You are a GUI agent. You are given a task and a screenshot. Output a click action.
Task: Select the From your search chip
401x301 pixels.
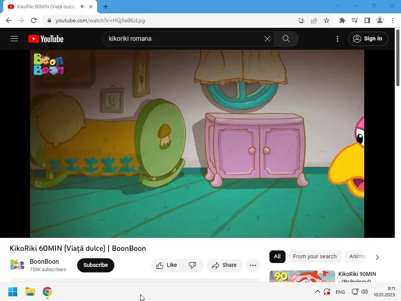pos(315,256)
